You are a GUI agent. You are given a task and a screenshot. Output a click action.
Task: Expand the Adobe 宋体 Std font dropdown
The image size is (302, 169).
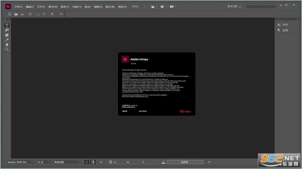(33, 162)
